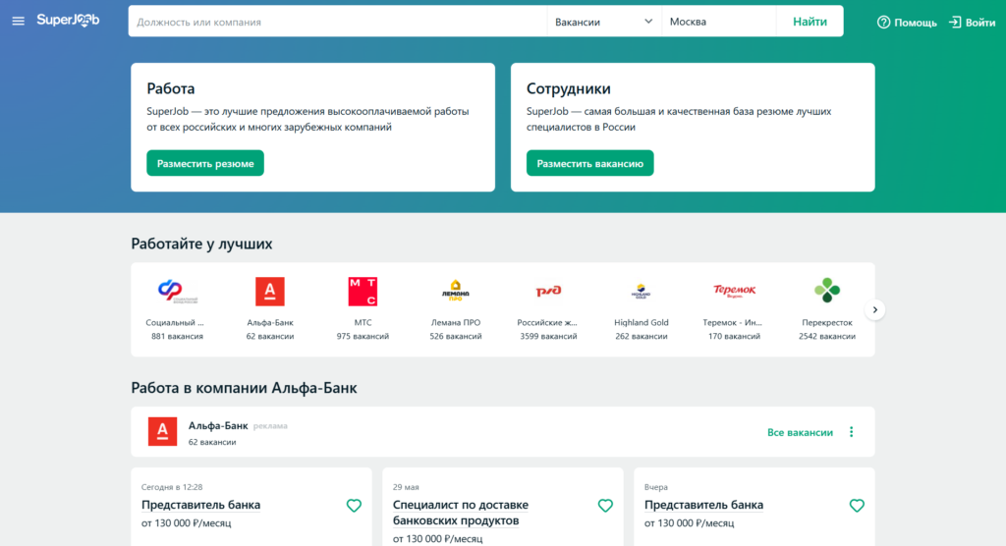
Task: Click 'Сотрудники' card heading
Action: (569, 88)
